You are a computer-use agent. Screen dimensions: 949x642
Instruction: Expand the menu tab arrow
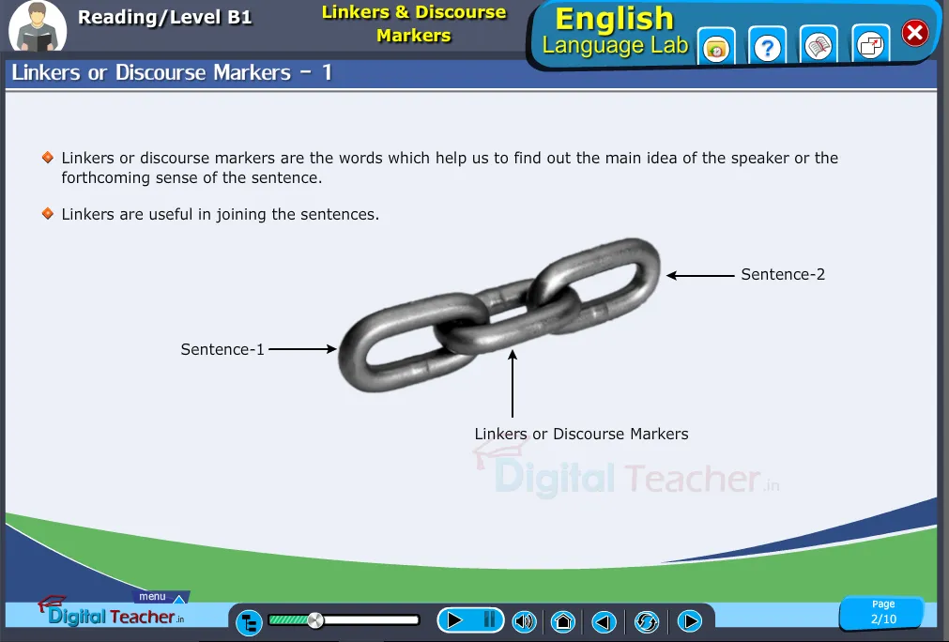[179, 599]
